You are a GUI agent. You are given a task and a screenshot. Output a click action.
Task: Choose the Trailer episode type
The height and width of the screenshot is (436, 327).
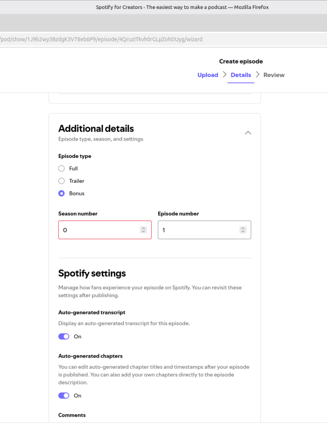[x=61, y=181]
